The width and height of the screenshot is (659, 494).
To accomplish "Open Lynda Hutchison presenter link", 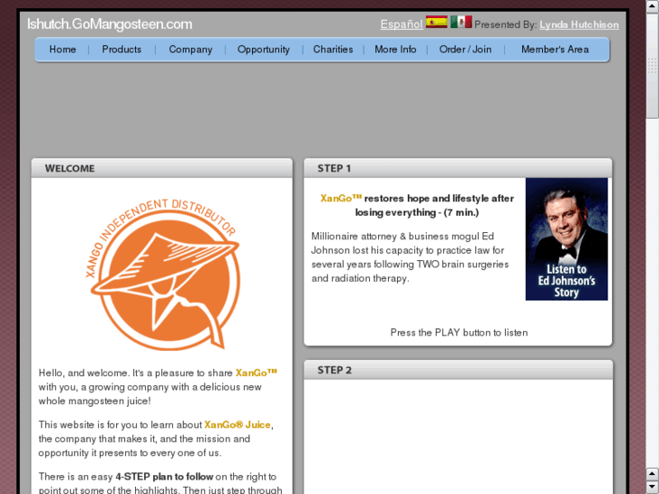I will [579, 24].
